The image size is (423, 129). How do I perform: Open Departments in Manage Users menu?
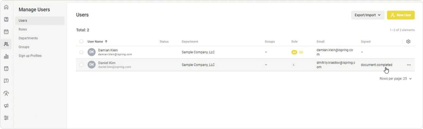(28, 38)
